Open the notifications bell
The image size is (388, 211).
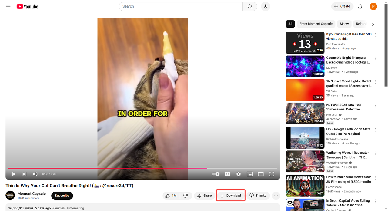point(360,6)
